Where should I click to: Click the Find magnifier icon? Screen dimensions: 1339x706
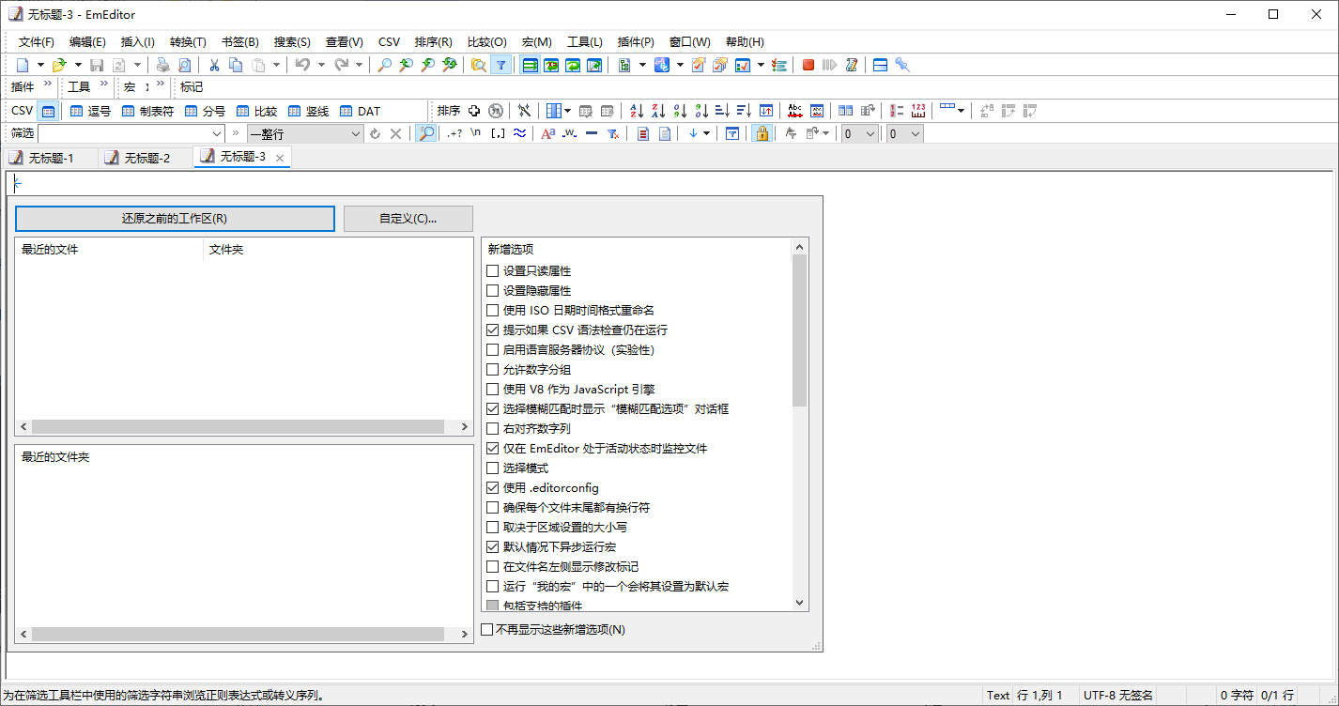click(x=385, y=65)
